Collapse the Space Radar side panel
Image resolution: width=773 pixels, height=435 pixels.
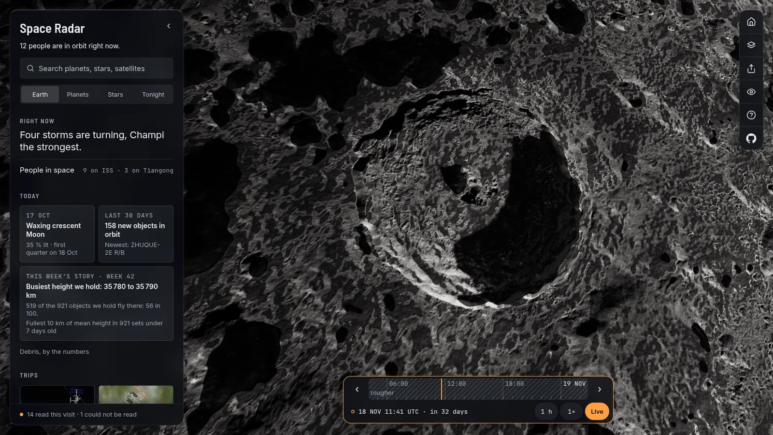tap(169, 26)
